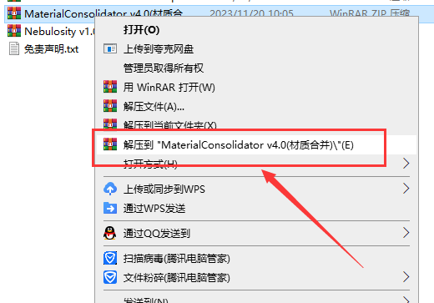Select 解压到当前文件夹(X) menu entry
The height and width of the screenshot is (303, 434).
pyautogui.click(x=170, y=125)
